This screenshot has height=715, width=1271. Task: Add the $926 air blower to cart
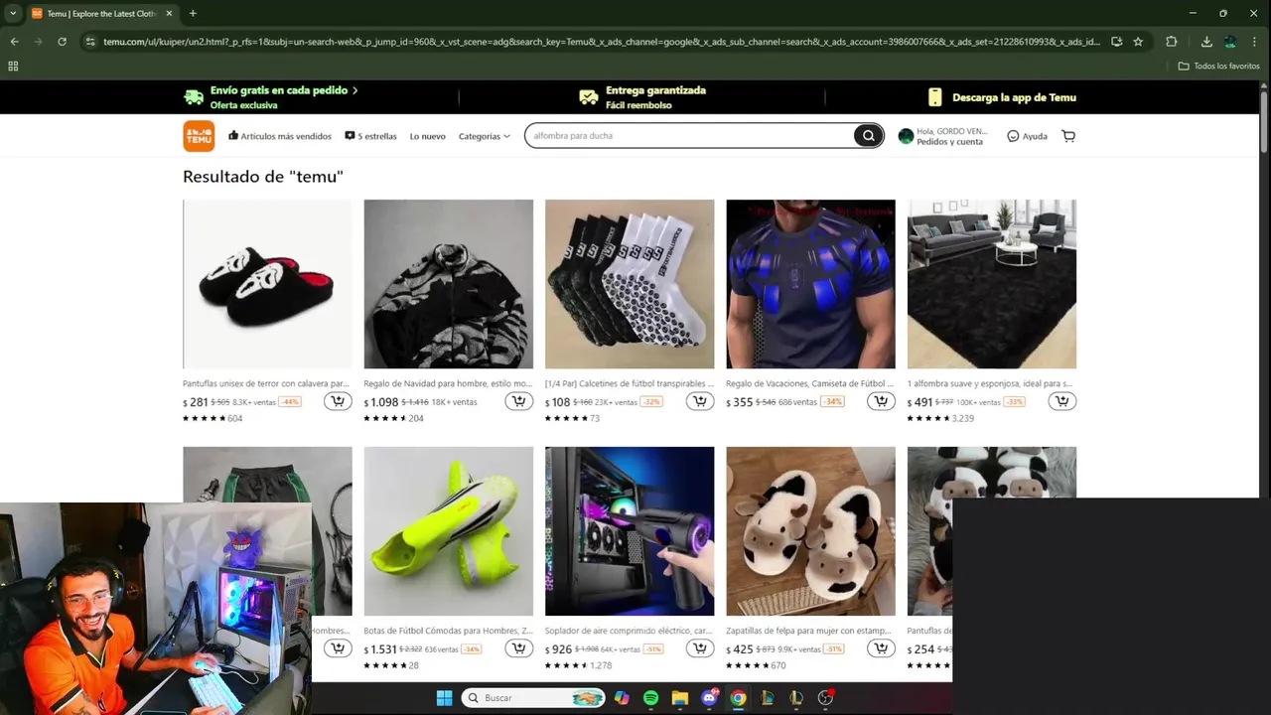pos(700,648)
